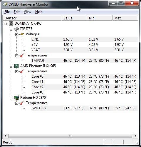Click the Radeon HD 5870 graphics card icon
The height and width of the screenshot is (147, 141).
coord(16,98)
